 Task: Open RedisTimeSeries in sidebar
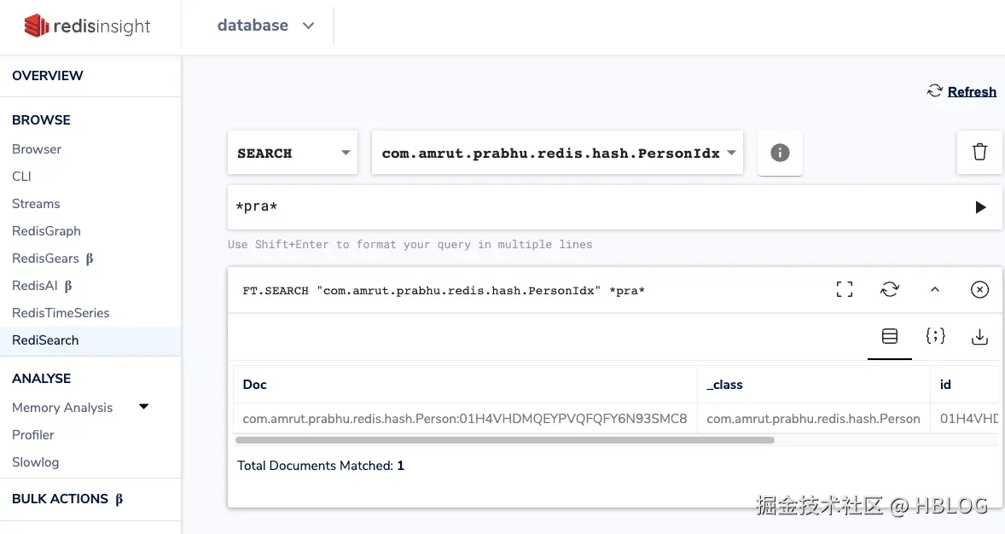pyautogui.click(x=61, y=313)
